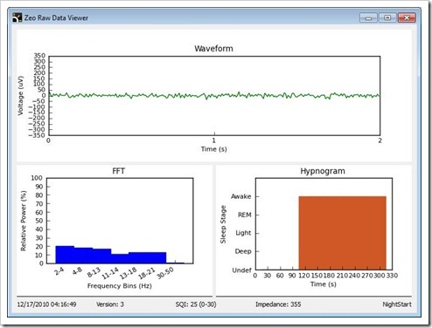This screenshot has height=328, width=432.
Task: Click the 2-4 Hz blue FFT bar
Action: (x=65, y=255)
